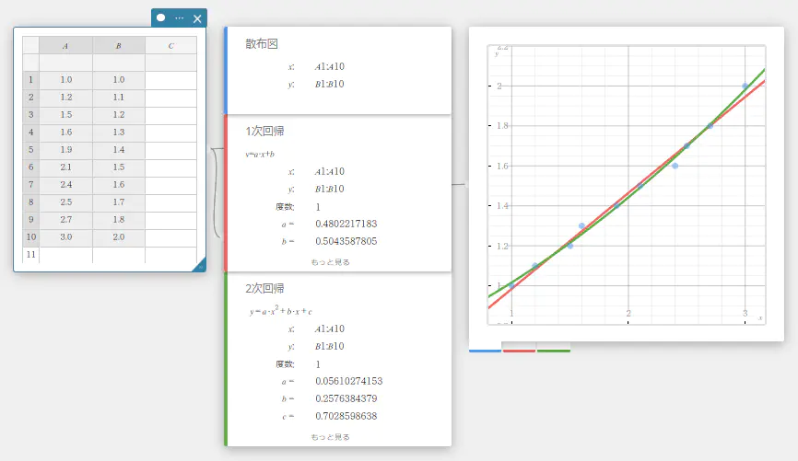The image size is (798, 461).
Task: Click empty cell C5 in spreadsheet
Action: pyautogui.click(x=171, y=150)
